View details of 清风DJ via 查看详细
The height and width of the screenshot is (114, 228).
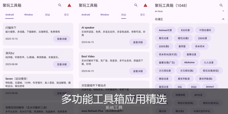[62, 64]
